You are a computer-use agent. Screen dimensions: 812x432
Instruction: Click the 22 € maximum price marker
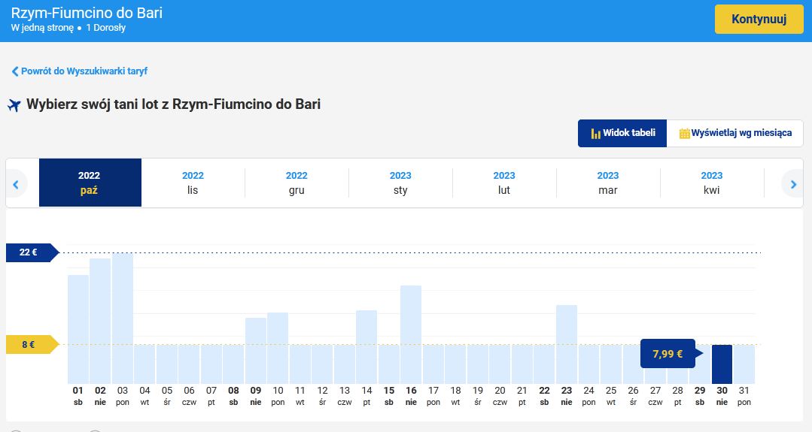(30, 252)
